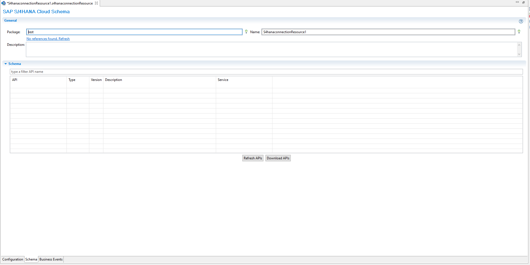Click into the Package input field
Image resolution: width=530 pixels, height=265 pixels.
tap(134, 32)
